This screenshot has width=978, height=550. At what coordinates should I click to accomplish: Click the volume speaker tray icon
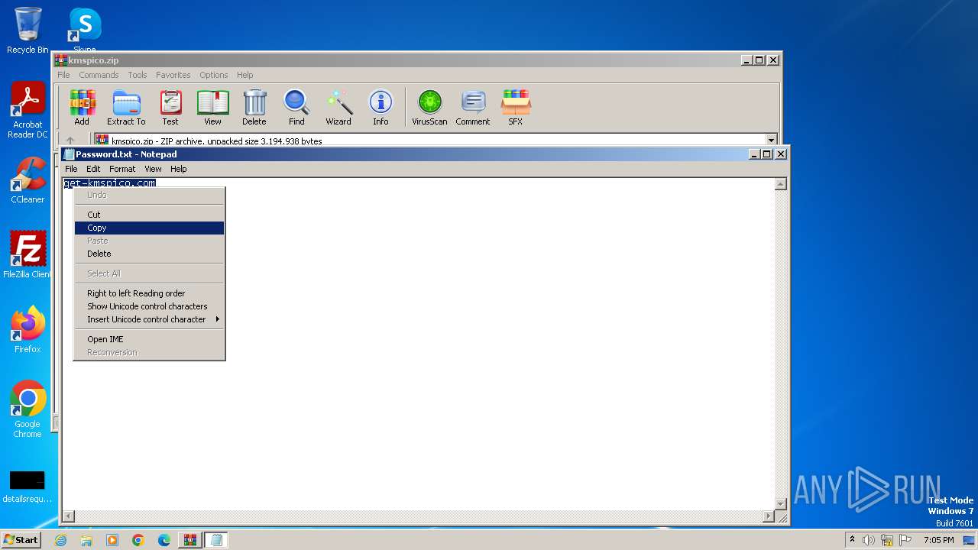tap(869, 540)
